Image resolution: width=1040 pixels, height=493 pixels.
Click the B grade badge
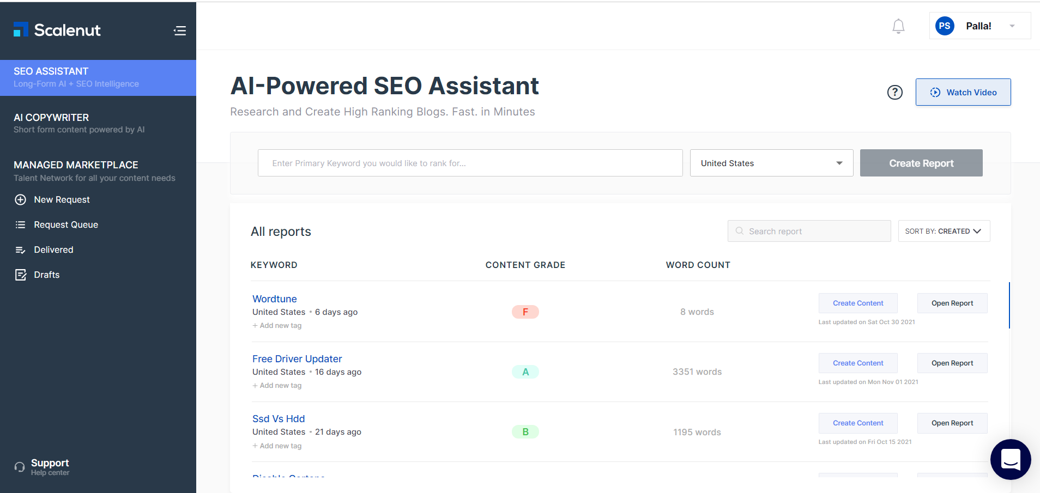[x=525, y=431]
